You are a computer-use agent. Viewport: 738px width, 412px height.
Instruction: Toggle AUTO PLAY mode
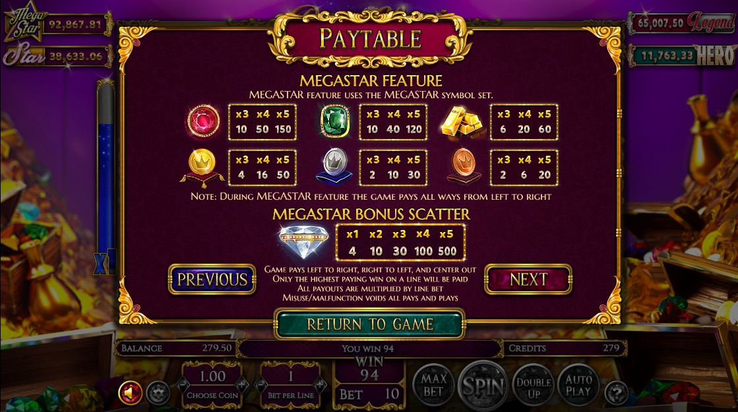pyautogui.click(x=578, y=385)
